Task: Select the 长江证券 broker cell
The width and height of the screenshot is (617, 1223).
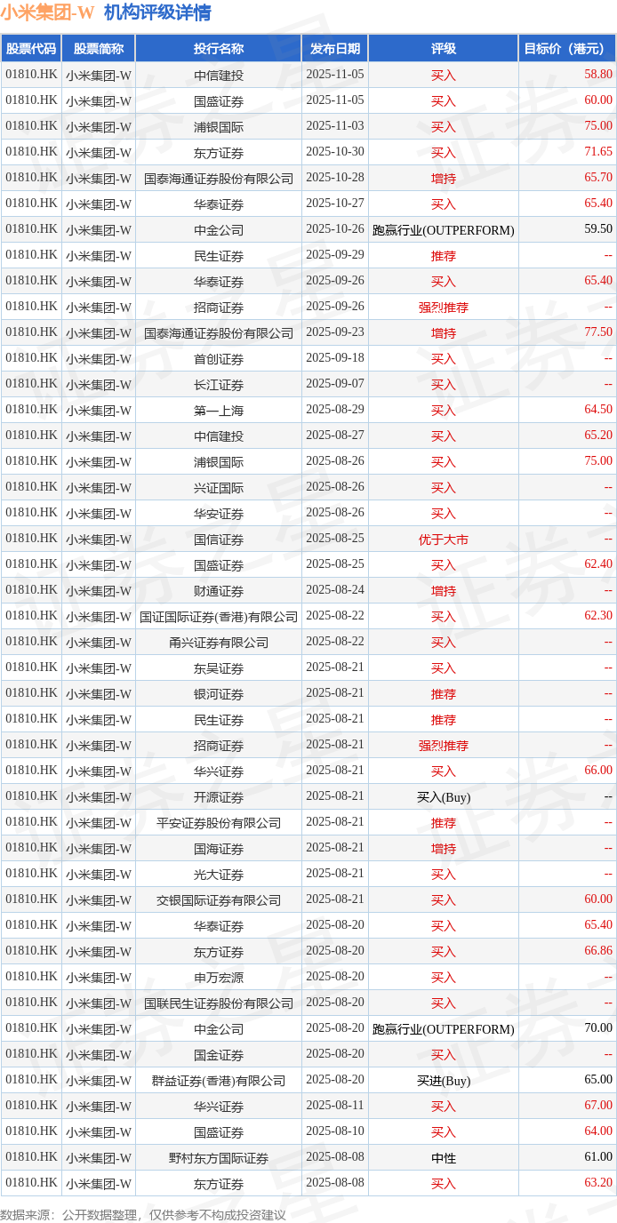Action: pos(219,384)
